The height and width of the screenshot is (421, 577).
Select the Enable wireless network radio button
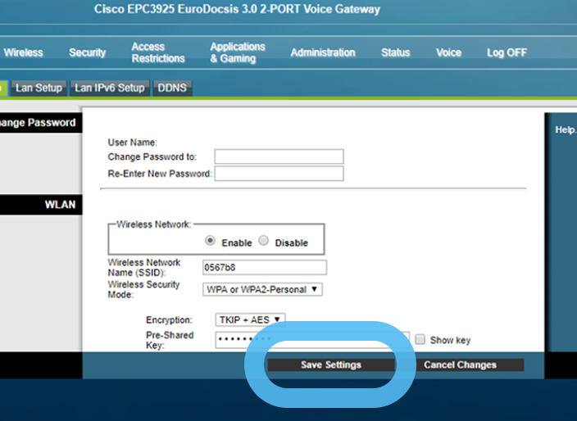(x=211, y=242)
